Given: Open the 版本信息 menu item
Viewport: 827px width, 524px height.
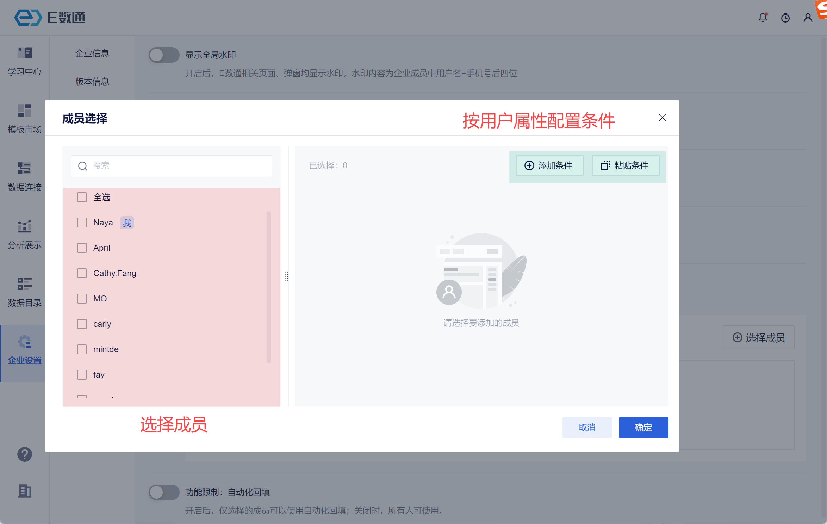Looking at the screenshot, I should [x=92, y=82].
